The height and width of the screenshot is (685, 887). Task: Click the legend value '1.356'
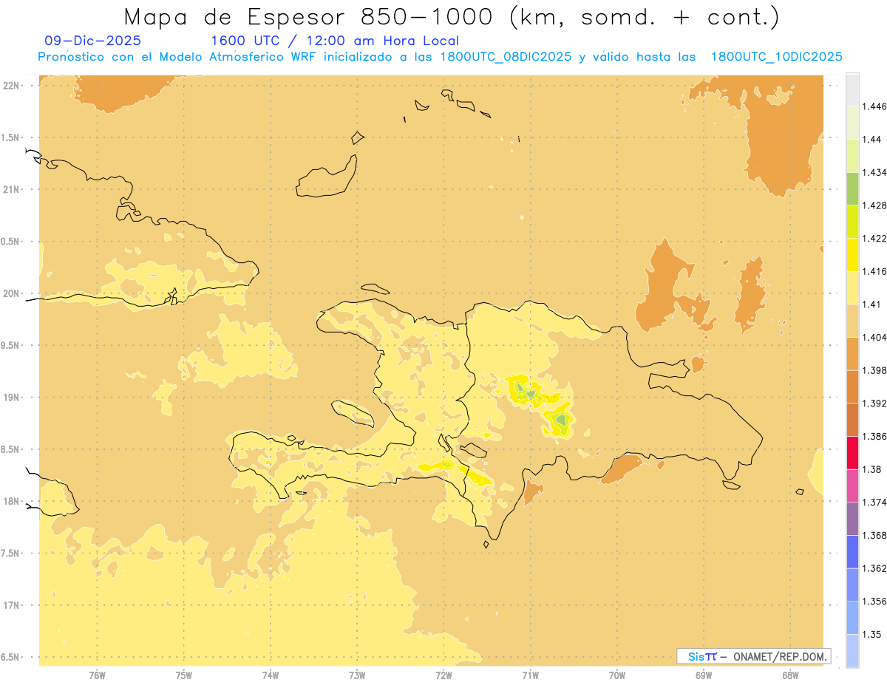[x=874, y=601]
